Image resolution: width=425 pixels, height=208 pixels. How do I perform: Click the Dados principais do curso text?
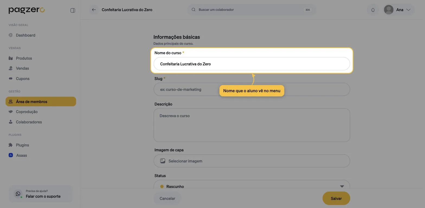tap(173, 43)
